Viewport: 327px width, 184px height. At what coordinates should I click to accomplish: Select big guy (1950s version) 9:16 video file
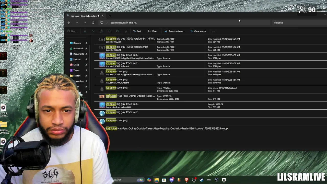point(211,40)
